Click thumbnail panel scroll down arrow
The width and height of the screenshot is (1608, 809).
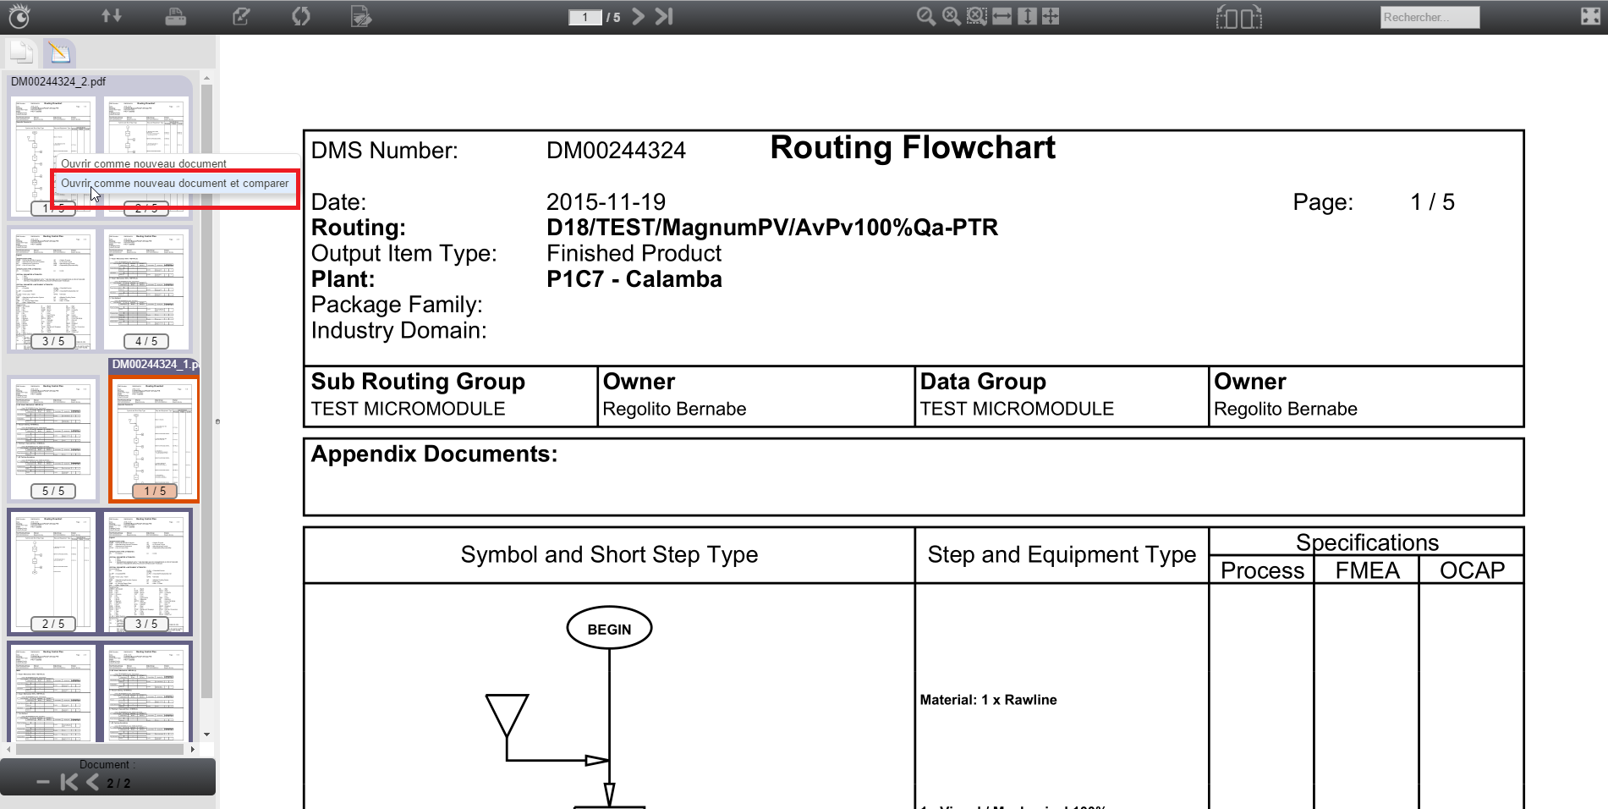tap(206, 735)
